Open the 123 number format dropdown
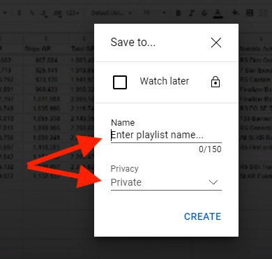 pos(72,13)
